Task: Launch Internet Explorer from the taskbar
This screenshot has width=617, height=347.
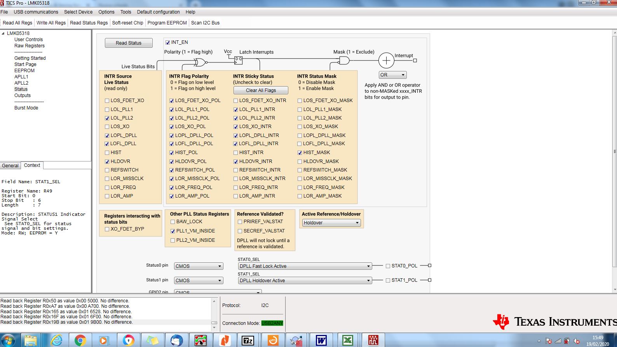Action: pos(56,340)
